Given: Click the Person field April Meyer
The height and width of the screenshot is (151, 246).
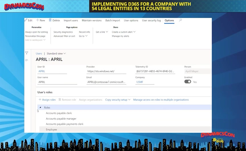Looking at the screenshot, I should 198,71.
